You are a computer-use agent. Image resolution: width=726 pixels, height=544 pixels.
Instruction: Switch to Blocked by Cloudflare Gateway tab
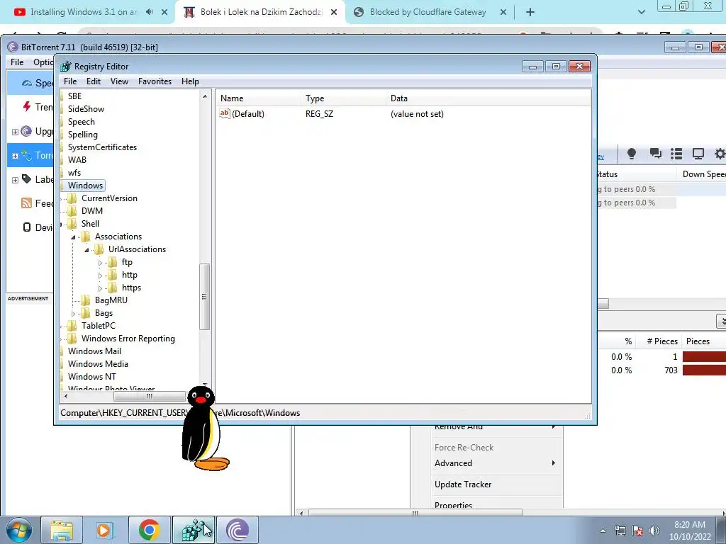point(428,12)
